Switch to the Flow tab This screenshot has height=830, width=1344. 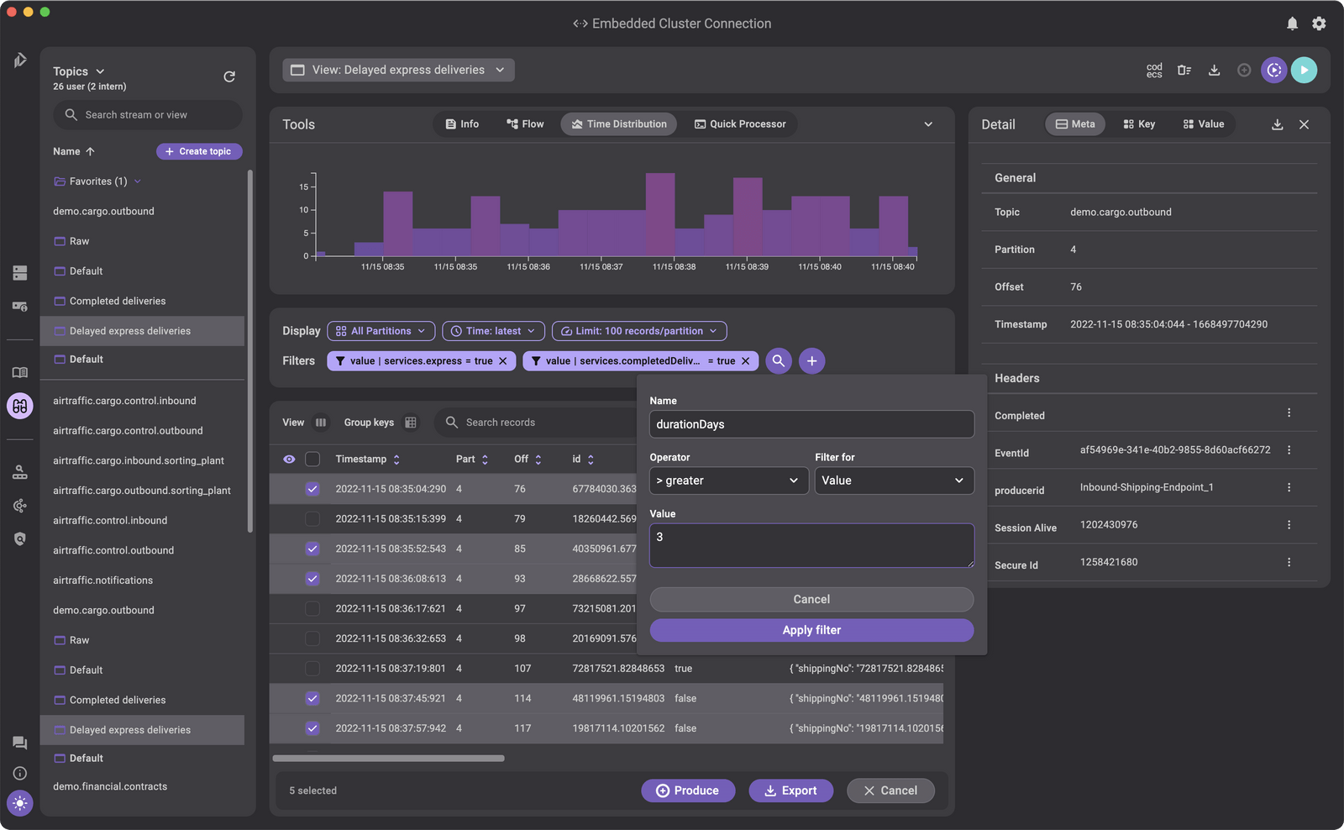(x=524, y=123)
